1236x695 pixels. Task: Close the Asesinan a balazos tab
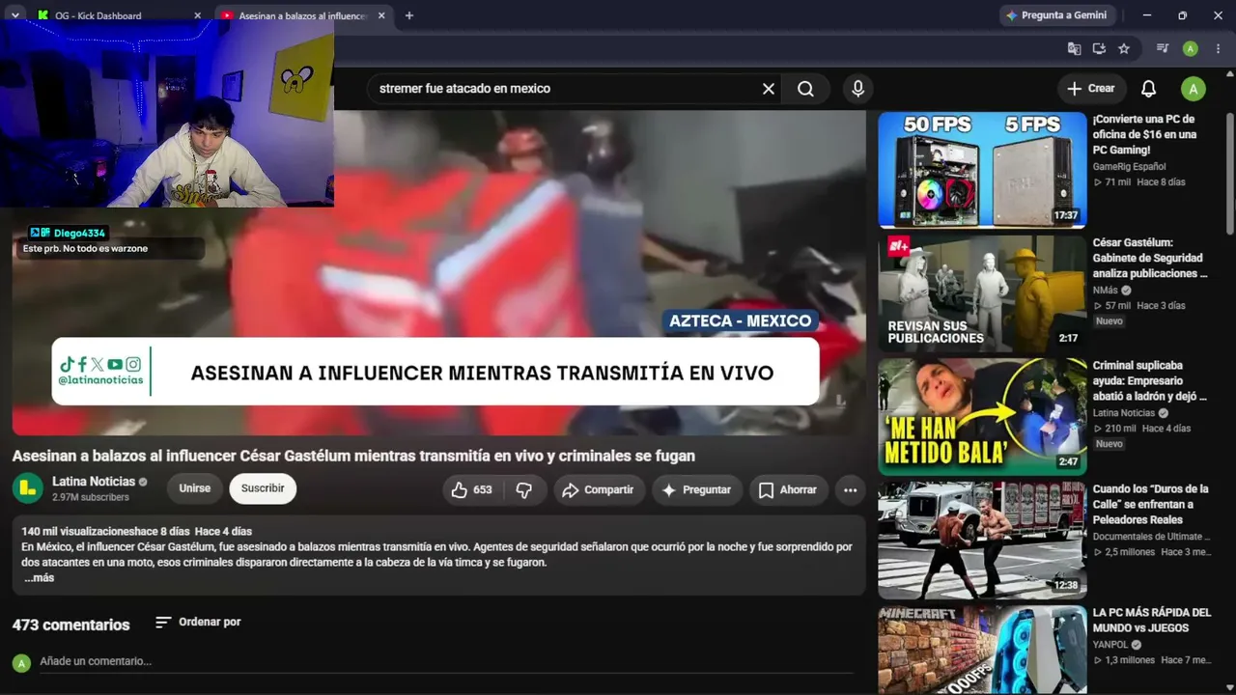pyautogui.click(x=381, y=15)
